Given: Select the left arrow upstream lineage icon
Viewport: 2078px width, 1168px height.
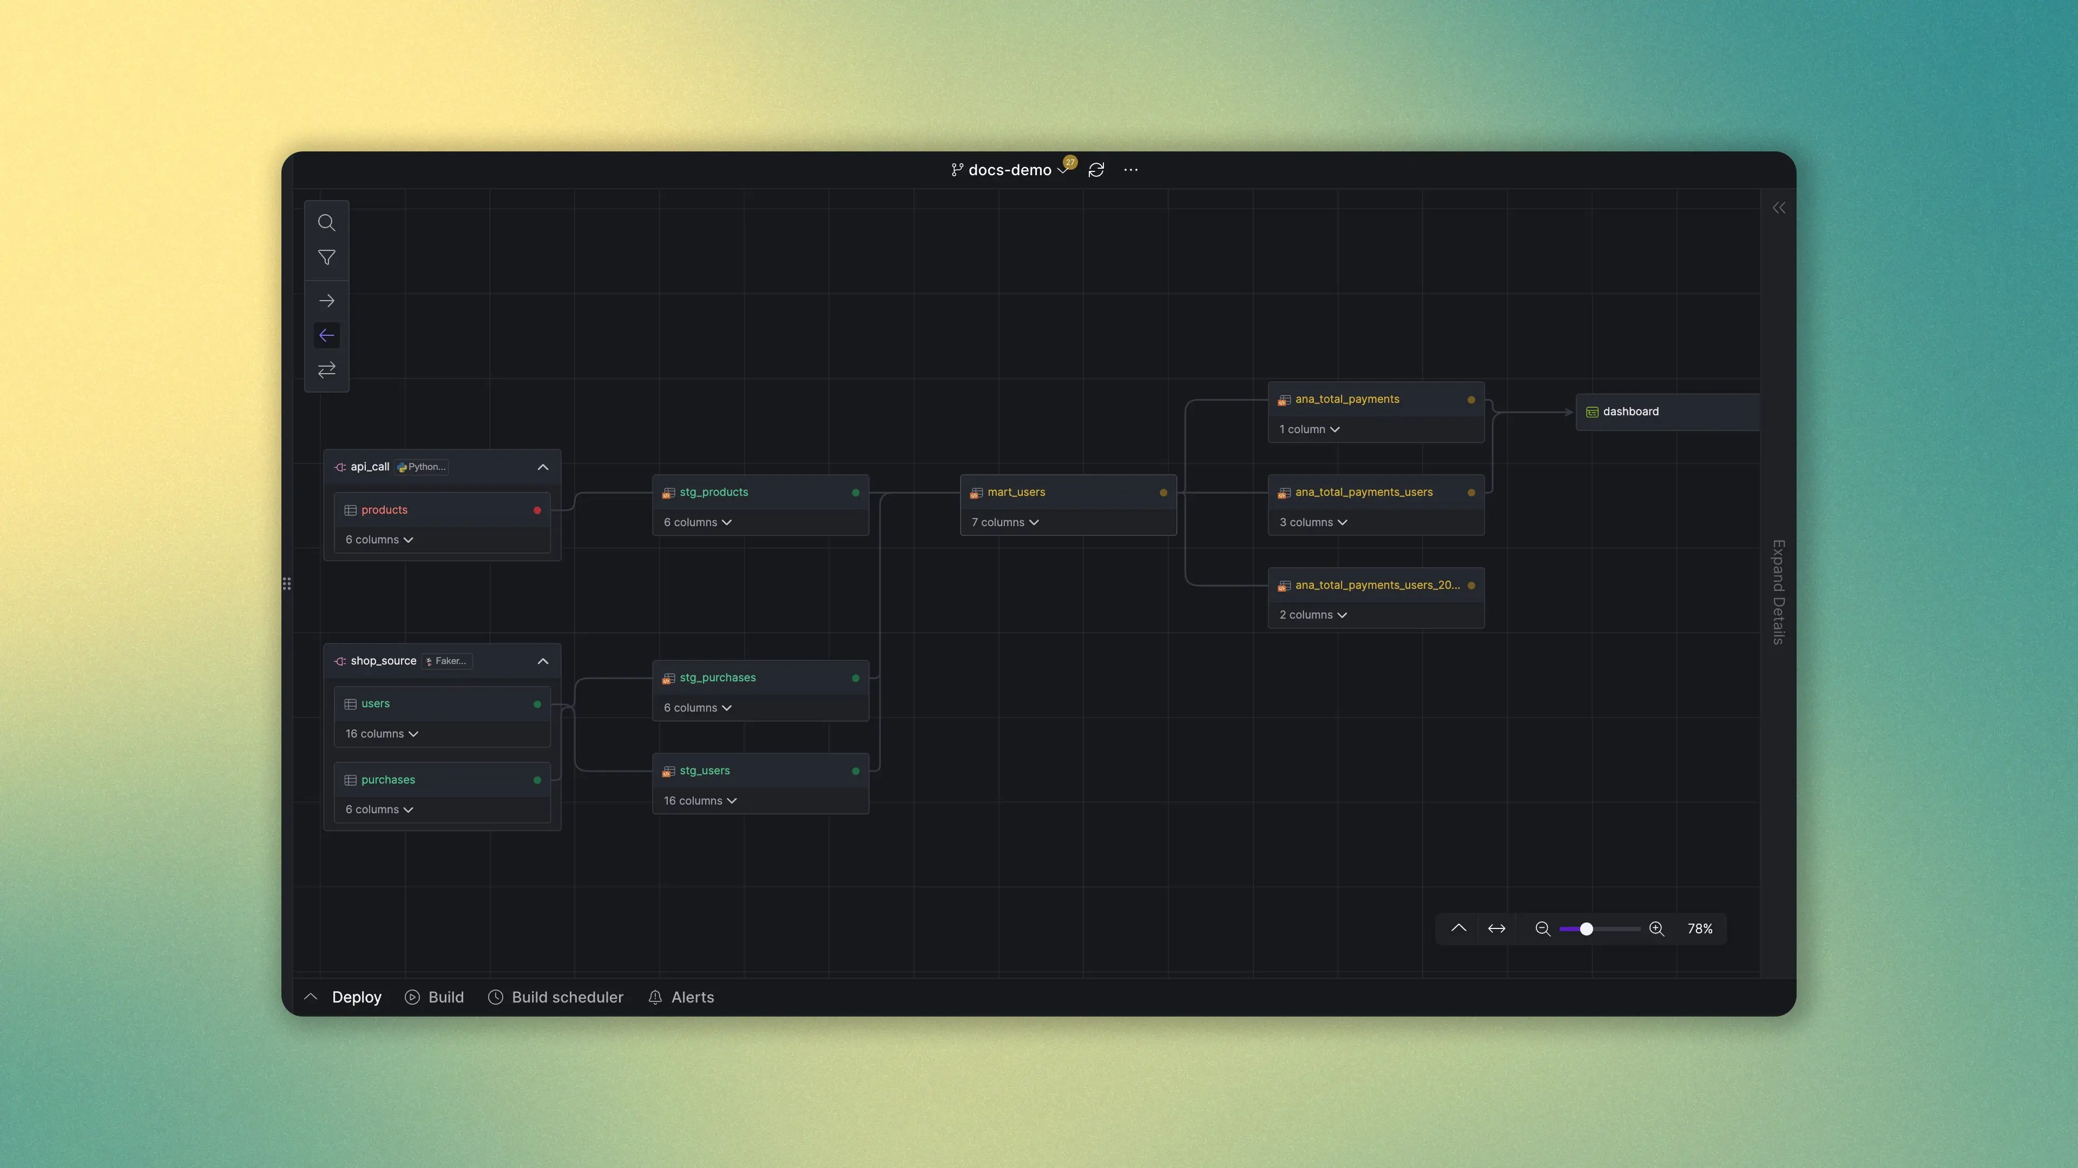Looking at the screenshot, I should click(x=326, y=335).
